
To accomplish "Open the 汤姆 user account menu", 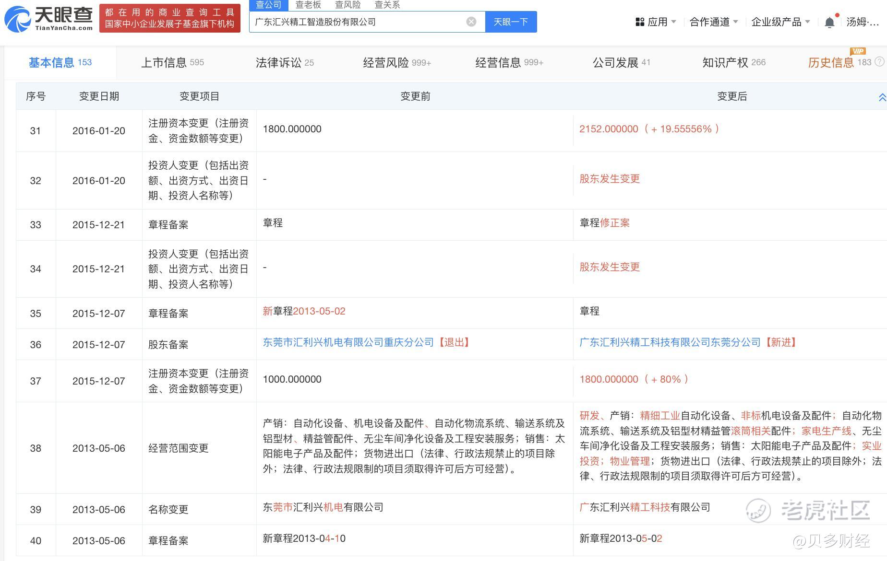I will click(862, 22).
